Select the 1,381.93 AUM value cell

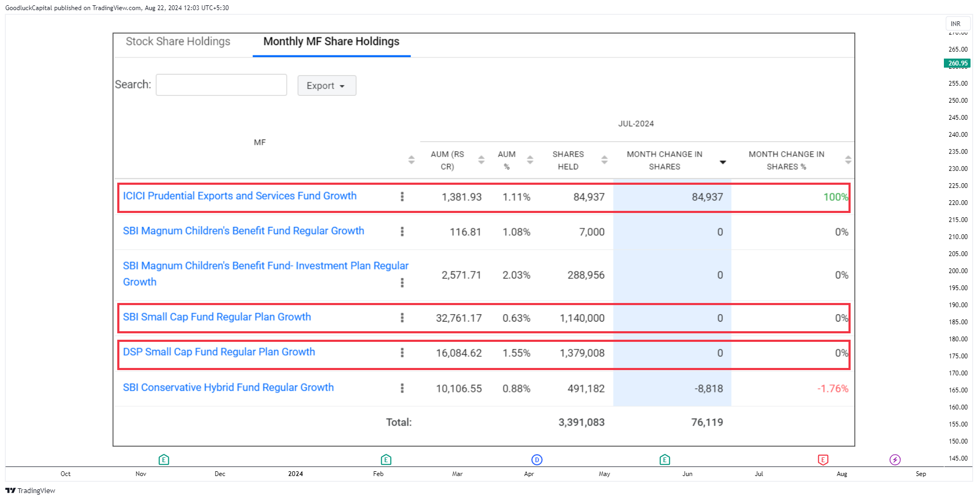click(462, 197)
